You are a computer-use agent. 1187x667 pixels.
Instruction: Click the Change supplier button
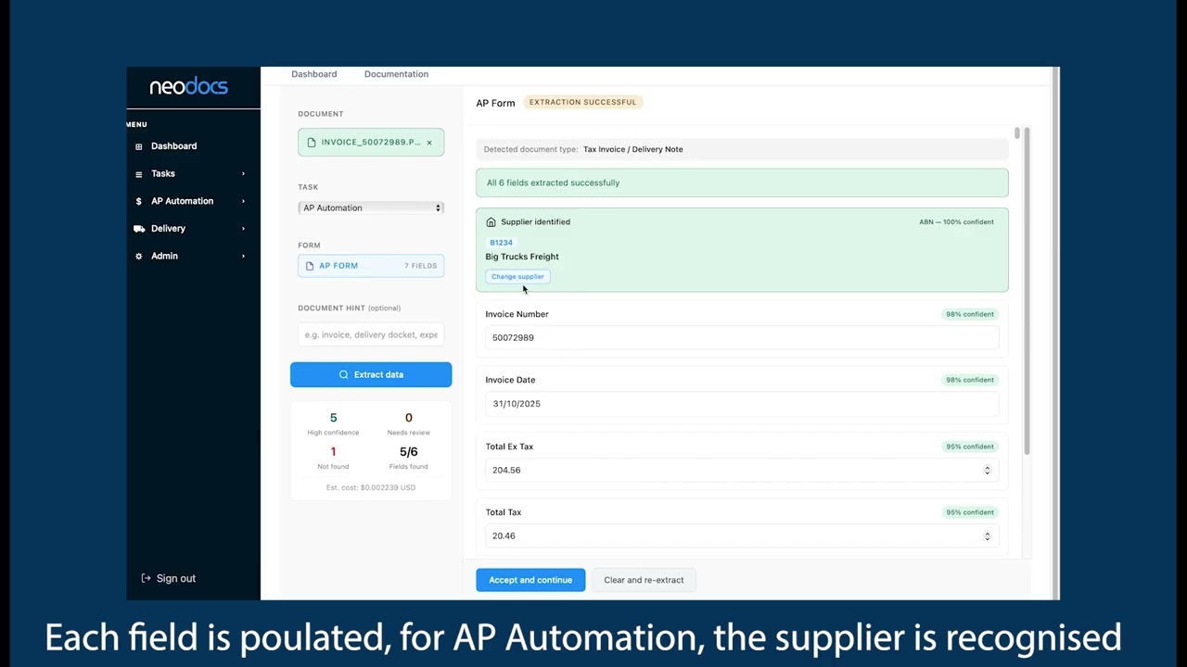(x=517, y=277)
